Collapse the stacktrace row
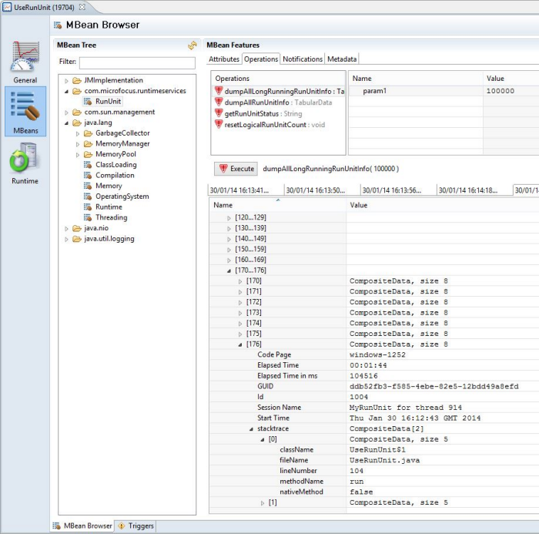 click(x=251, y=428)
